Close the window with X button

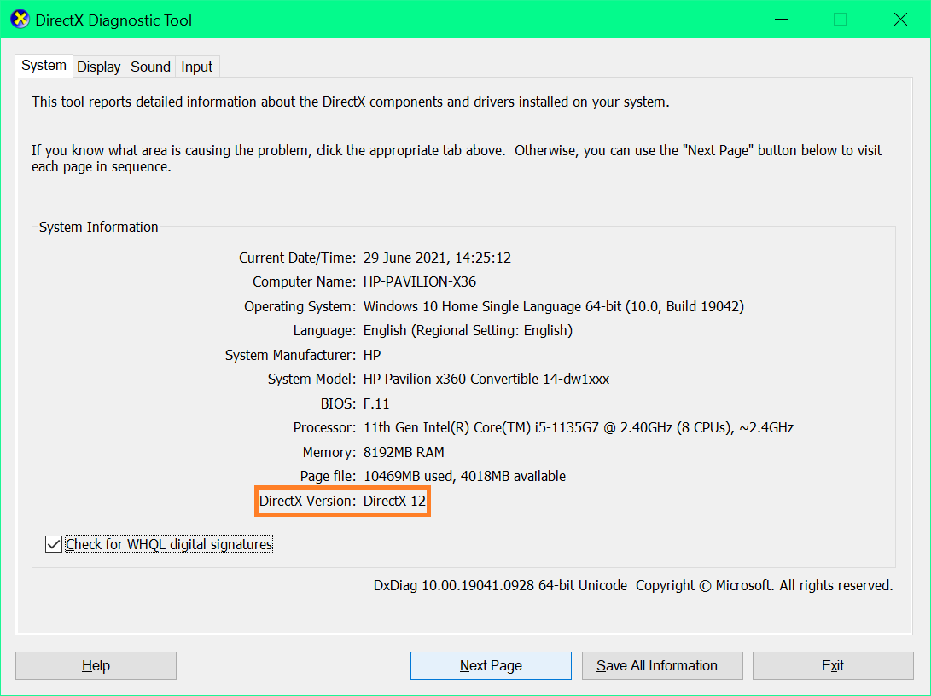900,20
